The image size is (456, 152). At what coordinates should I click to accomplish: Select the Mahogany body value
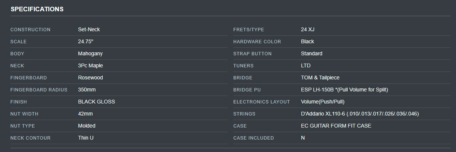pyautogui.click(x=90, y=53)
